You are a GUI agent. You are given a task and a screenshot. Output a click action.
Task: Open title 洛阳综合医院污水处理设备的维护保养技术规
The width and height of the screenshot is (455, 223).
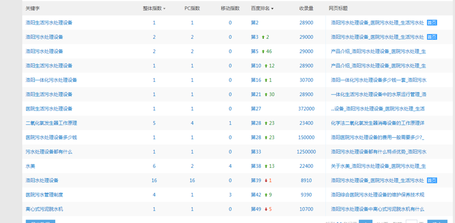(x=378, y=195)
